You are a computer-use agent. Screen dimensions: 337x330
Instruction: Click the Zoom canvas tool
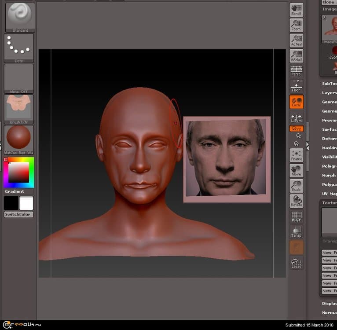coord(296,26)
